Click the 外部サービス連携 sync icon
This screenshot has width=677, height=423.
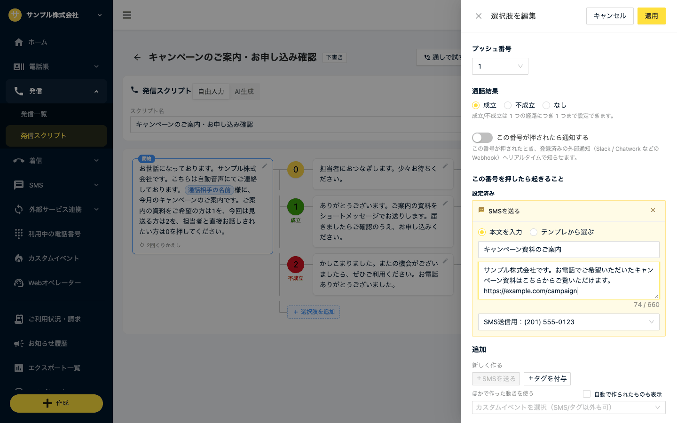tap(19, 210)
